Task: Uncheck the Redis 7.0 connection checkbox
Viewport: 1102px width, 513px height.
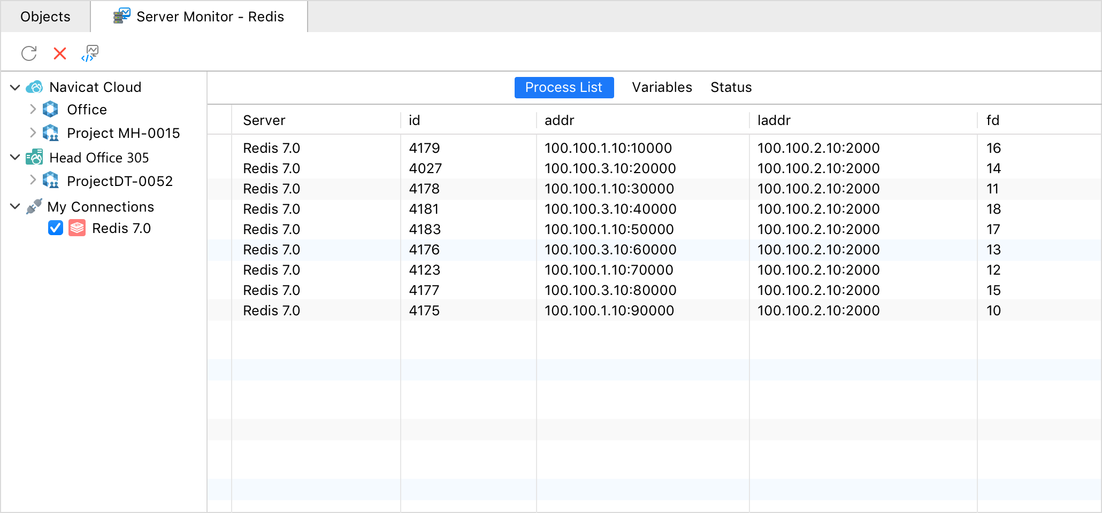Action: 56,228
